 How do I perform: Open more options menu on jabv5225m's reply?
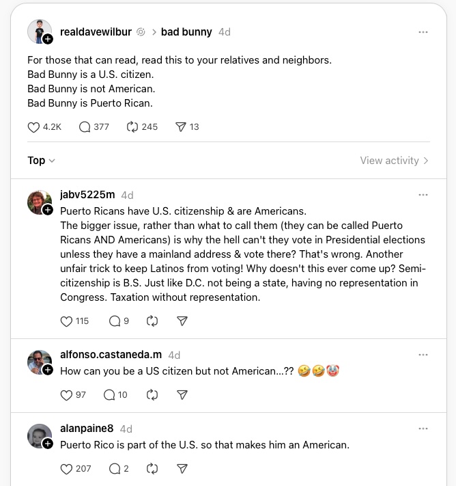[423, 195]
